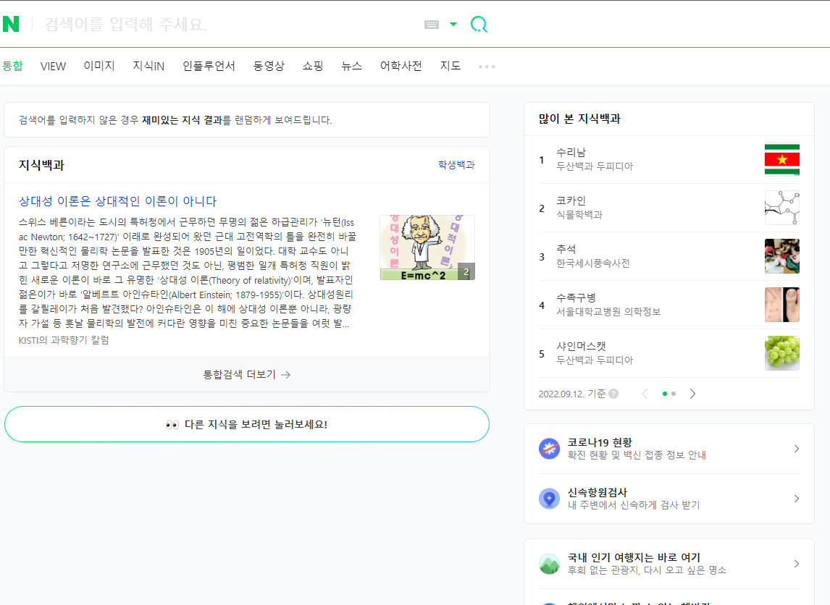
Task: Open the 이미지 tab
Action: [99, 66]
